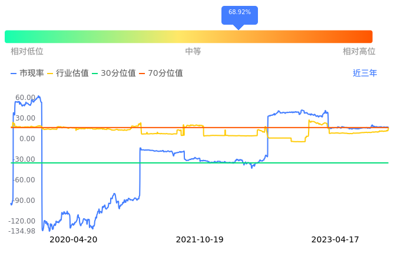404x260 pixels.
Task: Toggle the 市现率 series legend label
Action: pyautogui.click(x=32, y=74)
